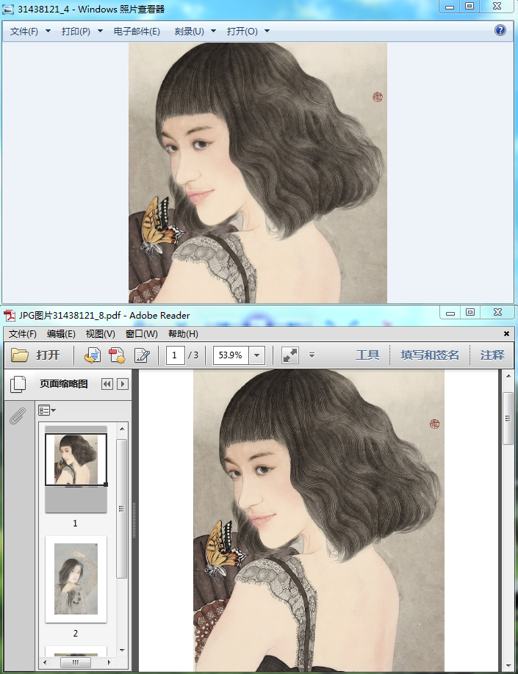Click the zoom percentage field showing 53.9%

click(x=231, y=355)
